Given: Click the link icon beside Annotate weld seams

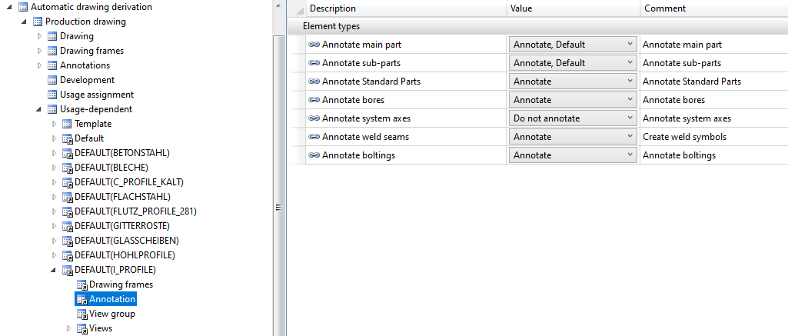Looking at the screenshot, I should pyautogui.click(x=314, y=137).
